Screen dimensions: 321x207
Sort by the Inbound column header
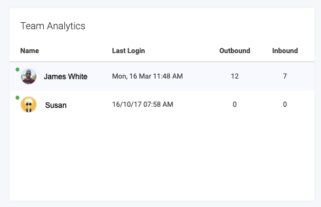[x=285, y=51]
